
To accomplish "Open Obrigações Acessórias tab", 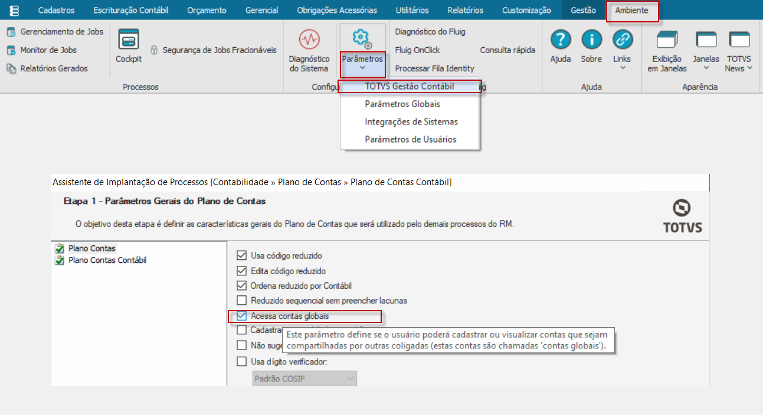I will pyautogui.click(x=337, y=10).
